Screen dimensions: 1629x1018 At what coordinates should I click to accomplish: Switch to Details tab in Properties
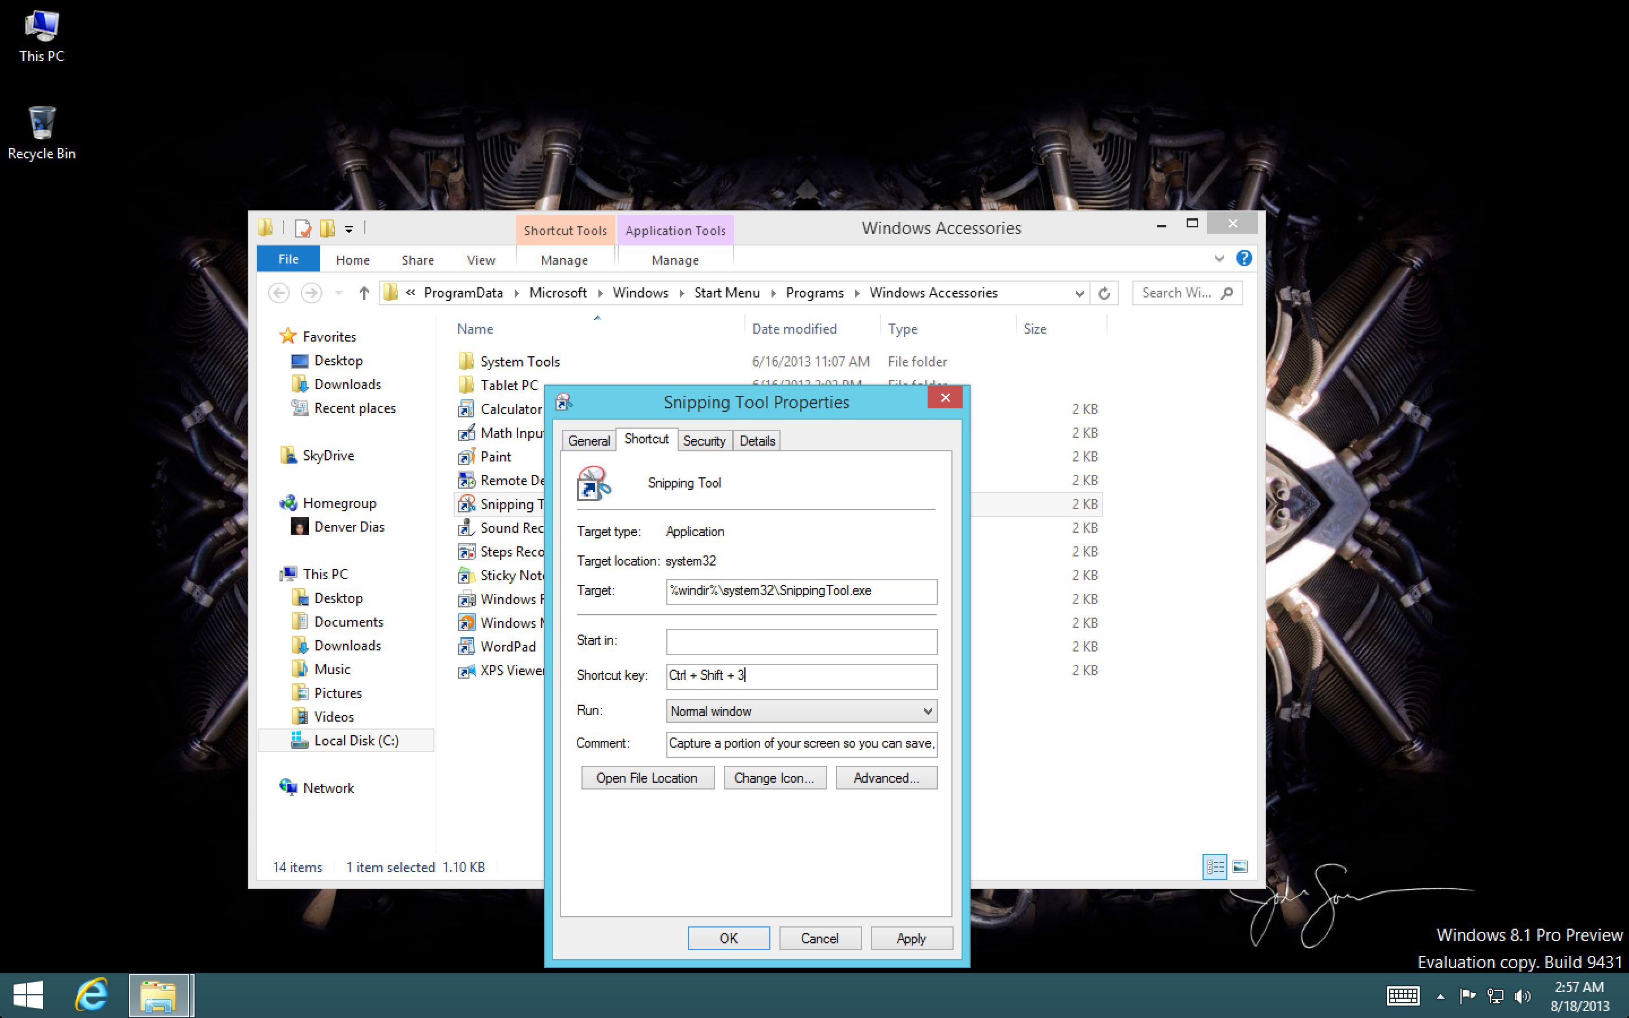(x=757, y=441)
